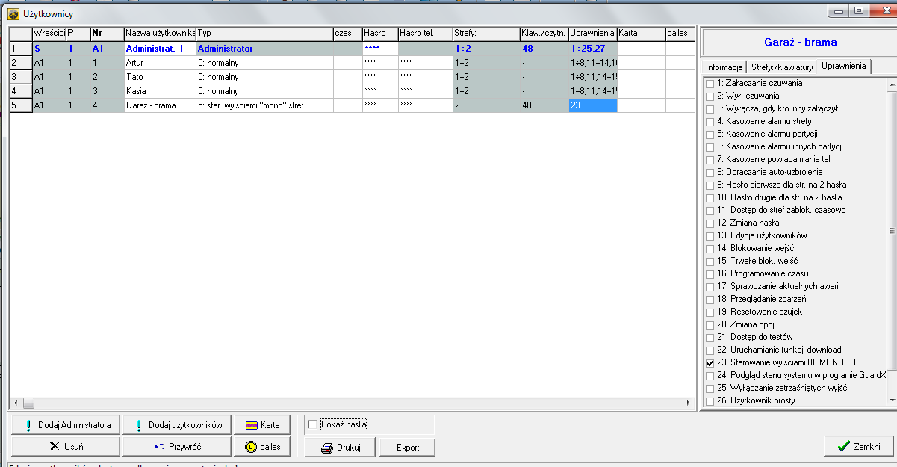The image size is (897, 467).
Task: Click the Hasło tel. column header
Action: click(425, 34)
